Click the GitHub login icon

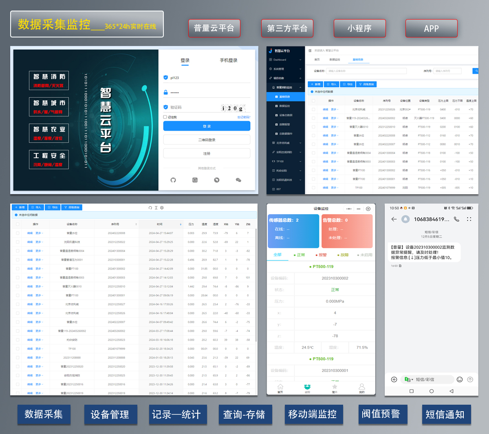(x=173, y=180)
